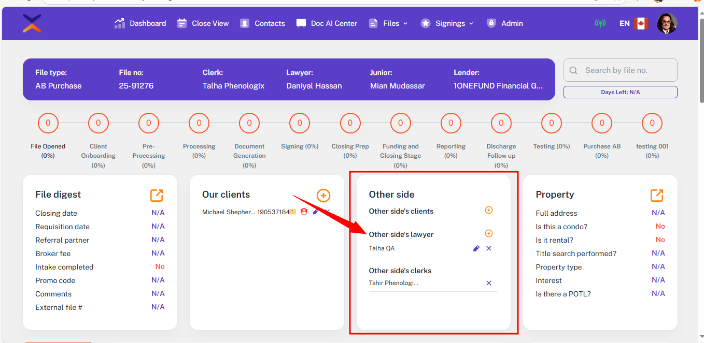Edit Talha QA lawyer entry
This screenshot has width=704, height=343.
pyautogui.click(x=476, y=248)
